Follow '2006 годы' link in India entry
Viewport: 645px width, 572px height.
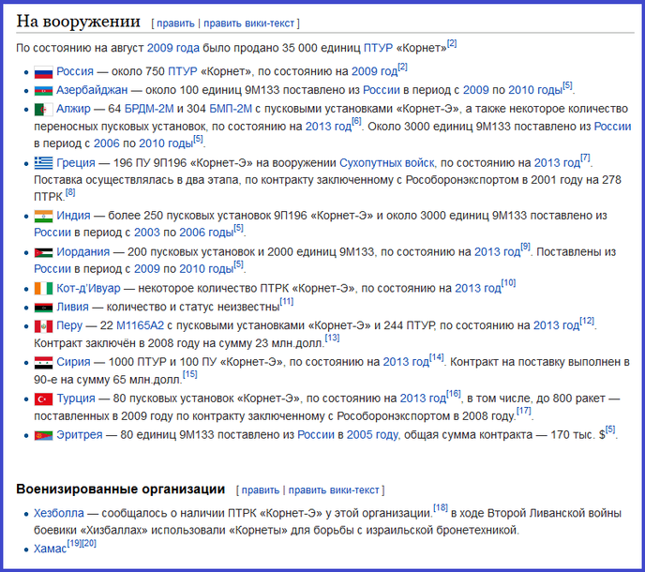point(206,233)
